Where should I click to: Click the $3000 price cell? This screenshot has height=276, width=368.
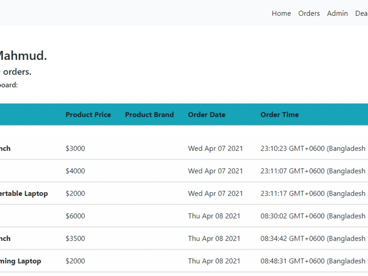[x=75, y=148]
